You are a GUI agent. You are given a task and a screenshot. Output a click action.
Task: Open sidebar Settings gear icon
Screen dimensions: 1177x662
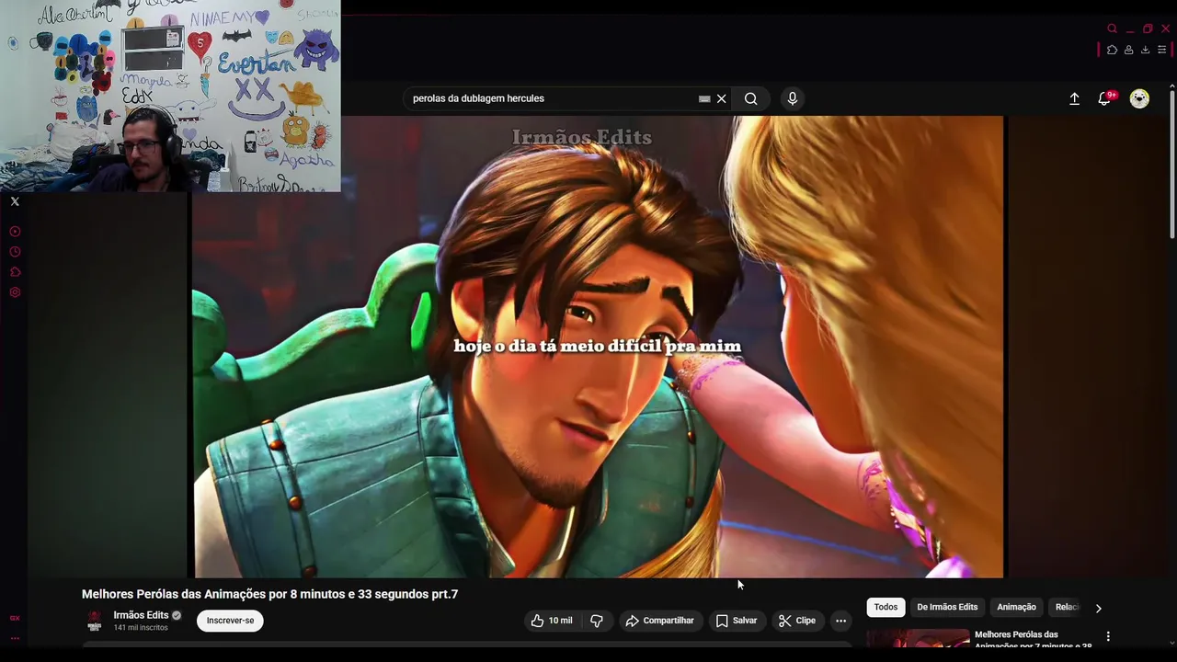pos(15,292)
